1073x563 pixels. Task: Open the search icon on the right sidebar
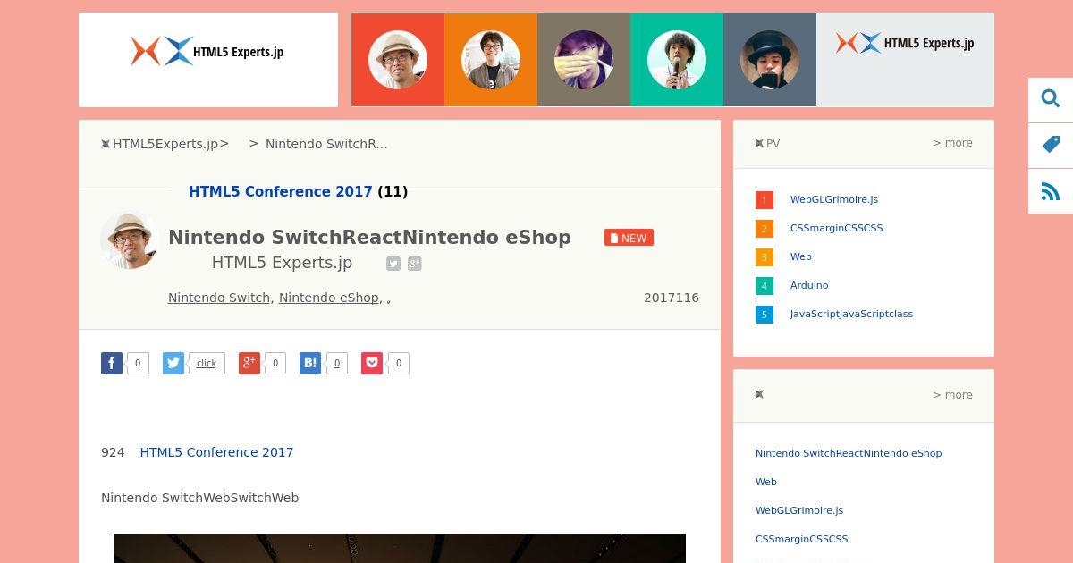coord(1051,99)
